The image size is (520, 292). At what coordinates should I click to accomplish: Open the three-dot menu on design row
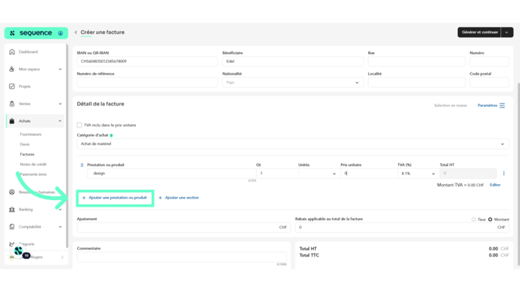coord(503,173)
